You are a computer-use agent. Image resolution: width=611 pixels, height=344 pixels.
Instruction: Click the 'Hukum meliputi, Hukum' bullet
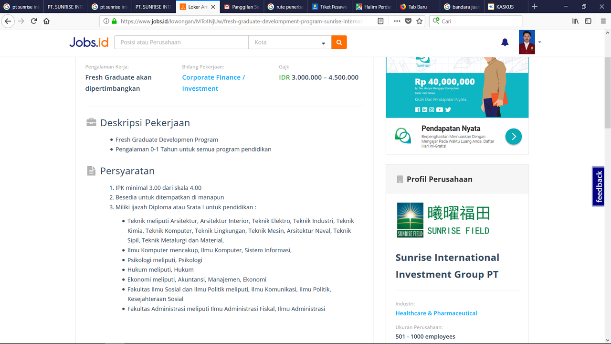(x=160, y=270)
